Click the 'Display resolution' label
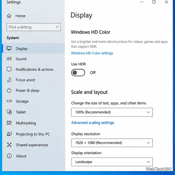Image resolution: width=175 pixels, height=175 pixels. tap(86, 134)
